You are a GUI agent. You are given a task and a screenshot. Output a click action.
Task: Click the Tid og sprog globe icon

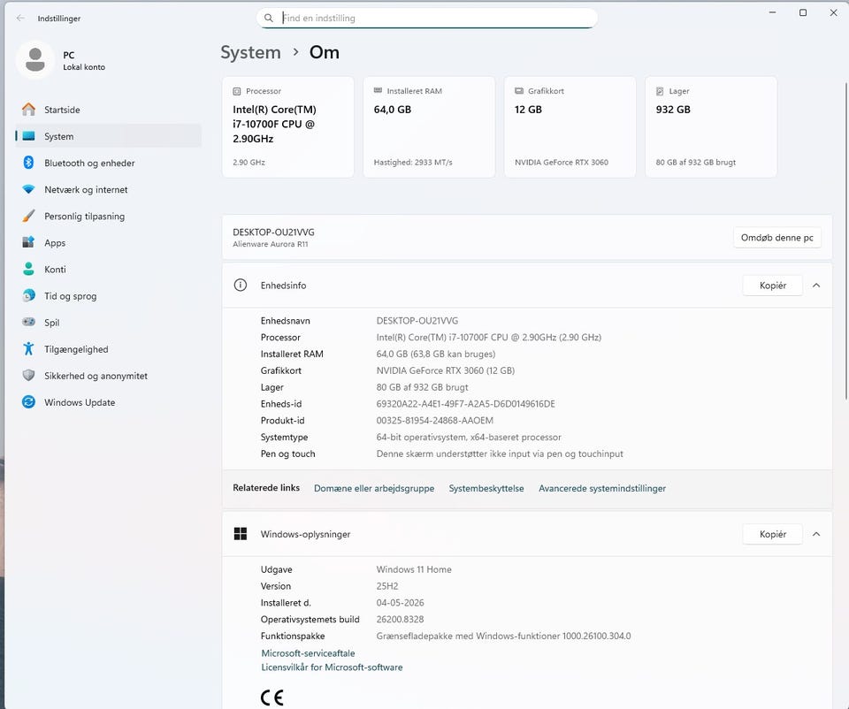pos(28,295)
